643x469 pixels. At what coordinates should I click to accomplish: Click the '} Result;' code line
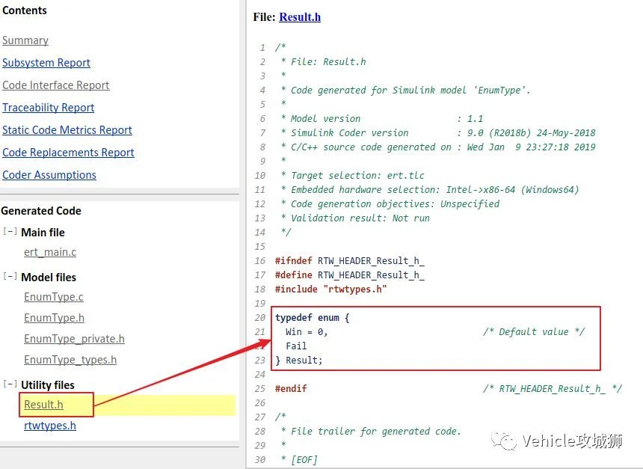click(299, 361)
